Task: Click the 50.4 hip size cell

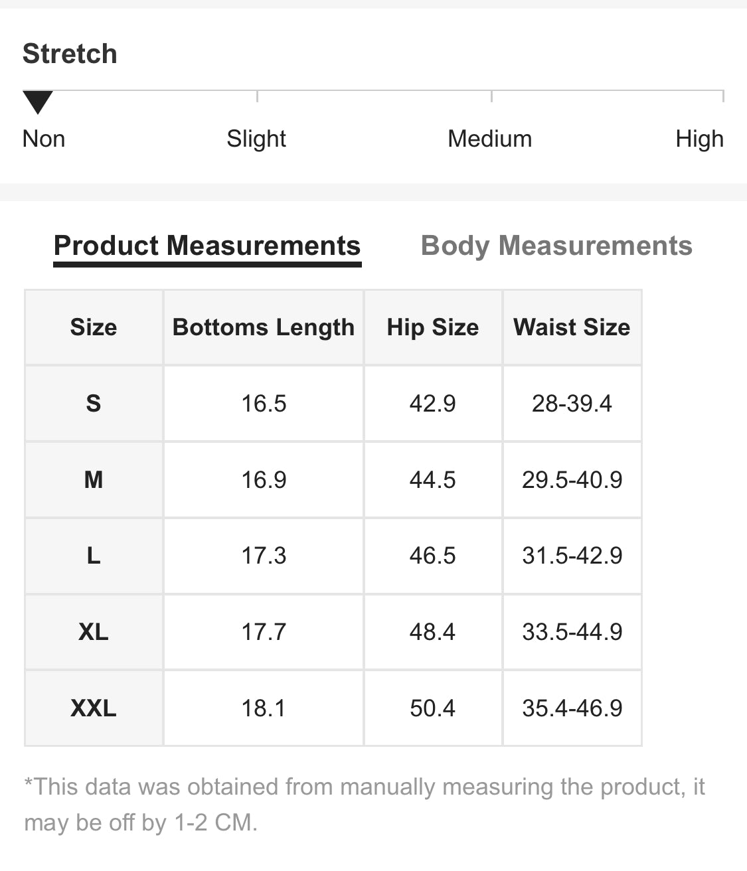Action: [433, 708]
